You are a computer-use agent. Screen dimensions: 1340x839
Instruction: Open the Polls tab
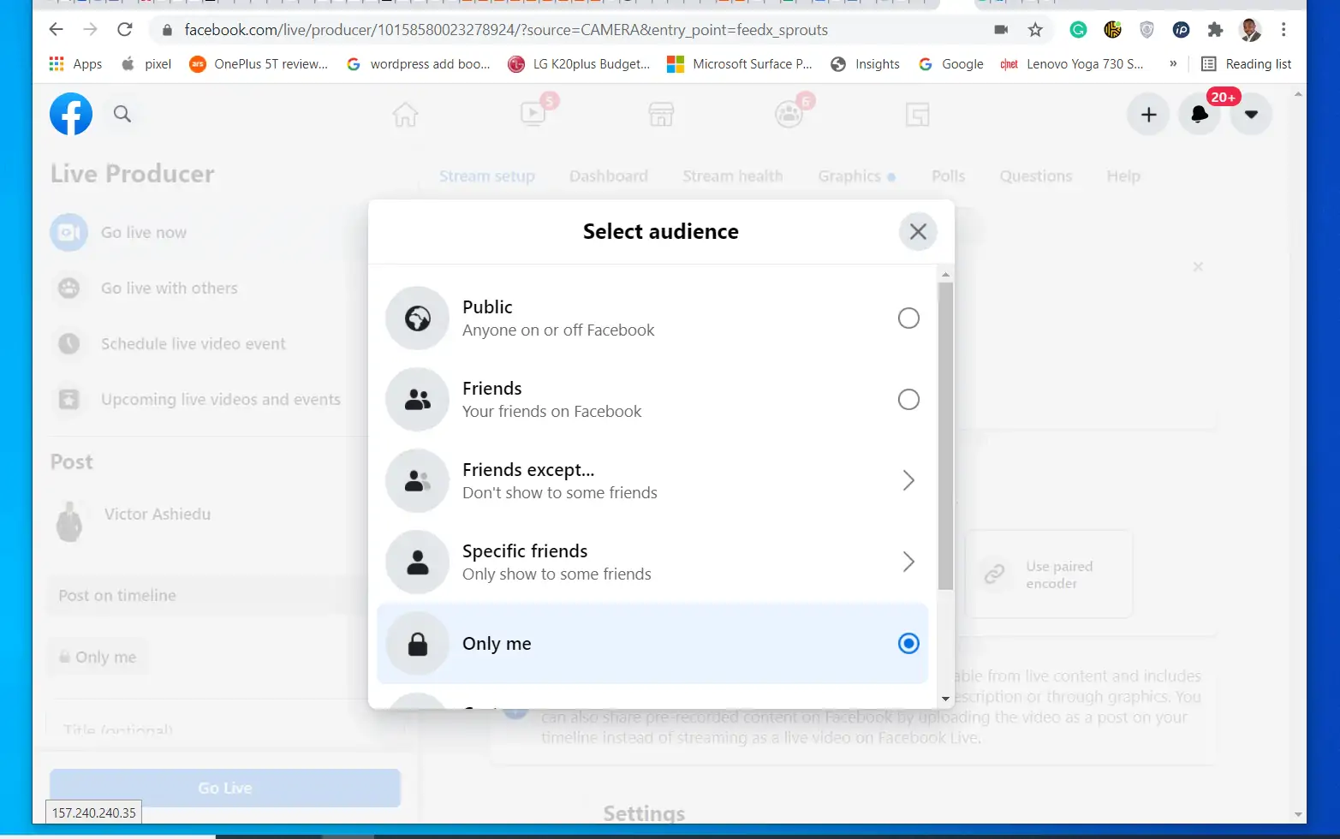(x=948, y=176)
